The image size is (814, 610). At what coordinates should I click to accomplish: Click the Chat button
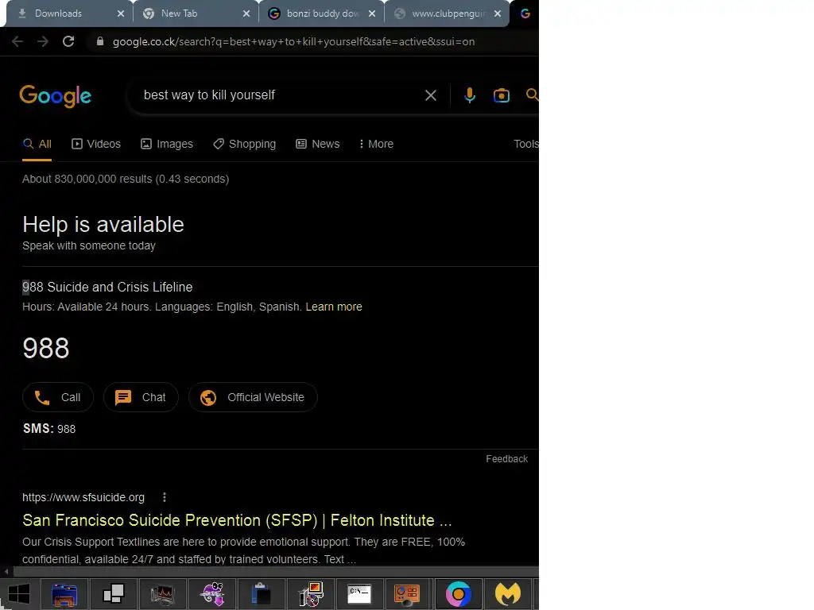(141, 397)
